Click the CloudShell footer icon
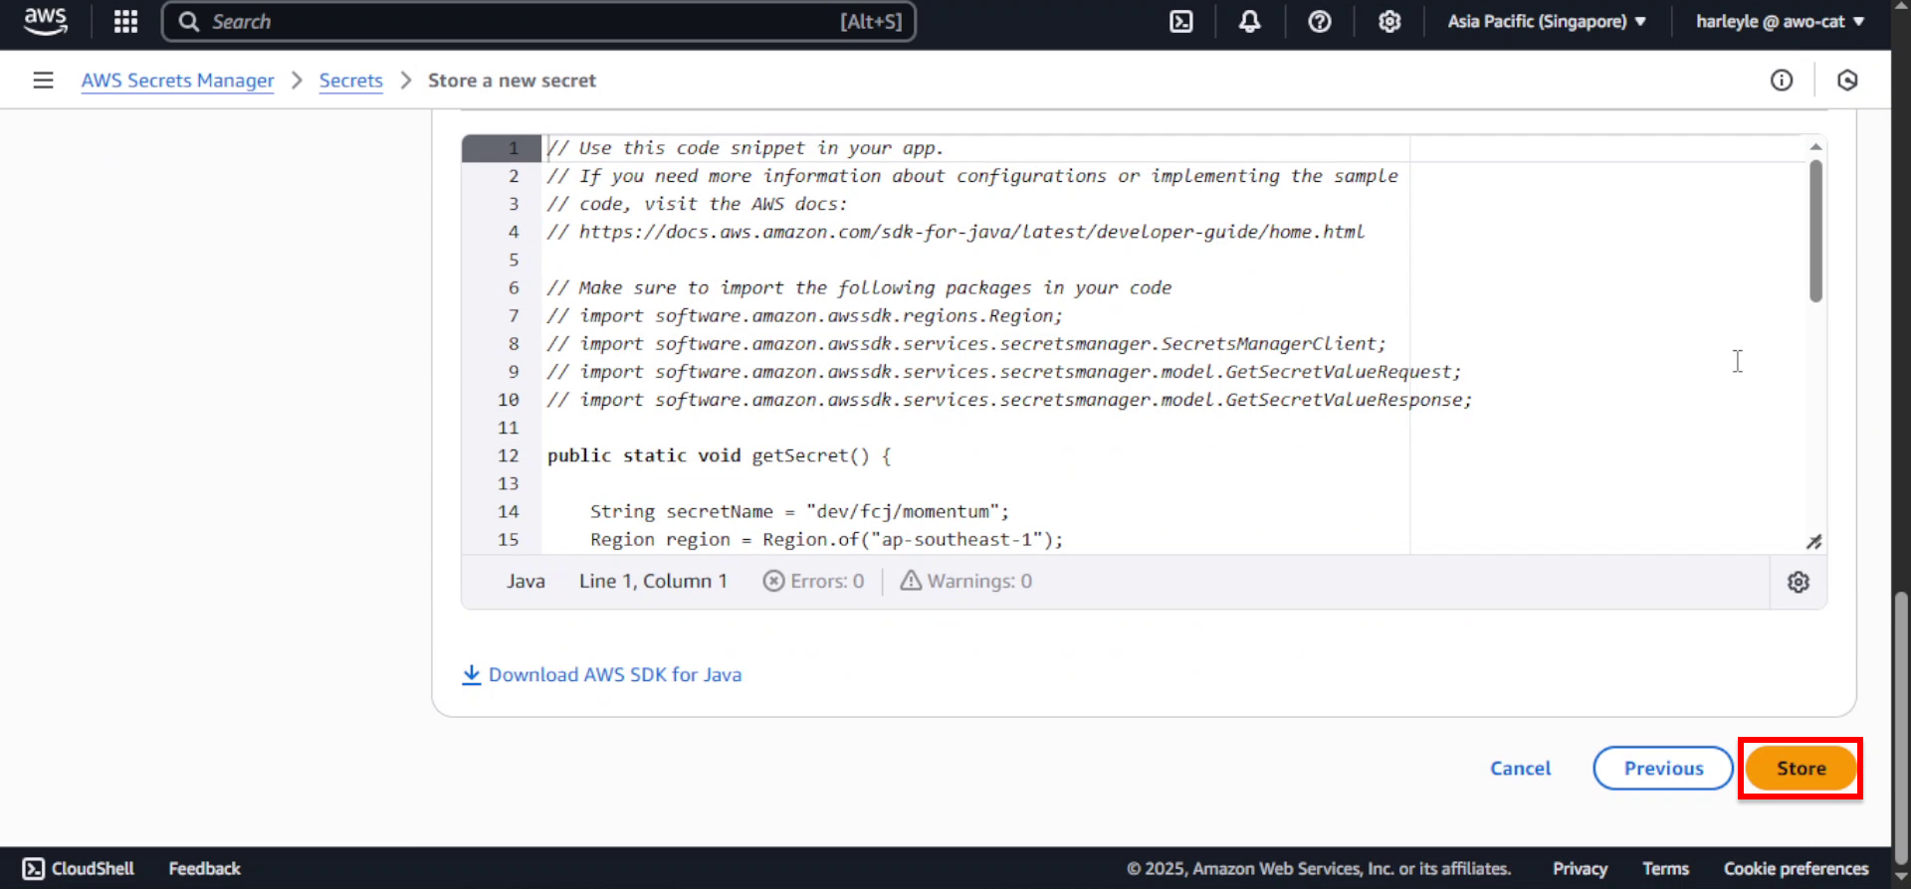Viewport: 1911px width, 889px height. (34, 868)
